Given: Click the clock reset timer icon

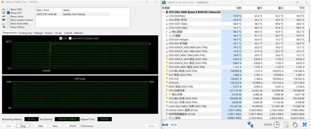Looking at the screenshot, I should tap(276, 125).
